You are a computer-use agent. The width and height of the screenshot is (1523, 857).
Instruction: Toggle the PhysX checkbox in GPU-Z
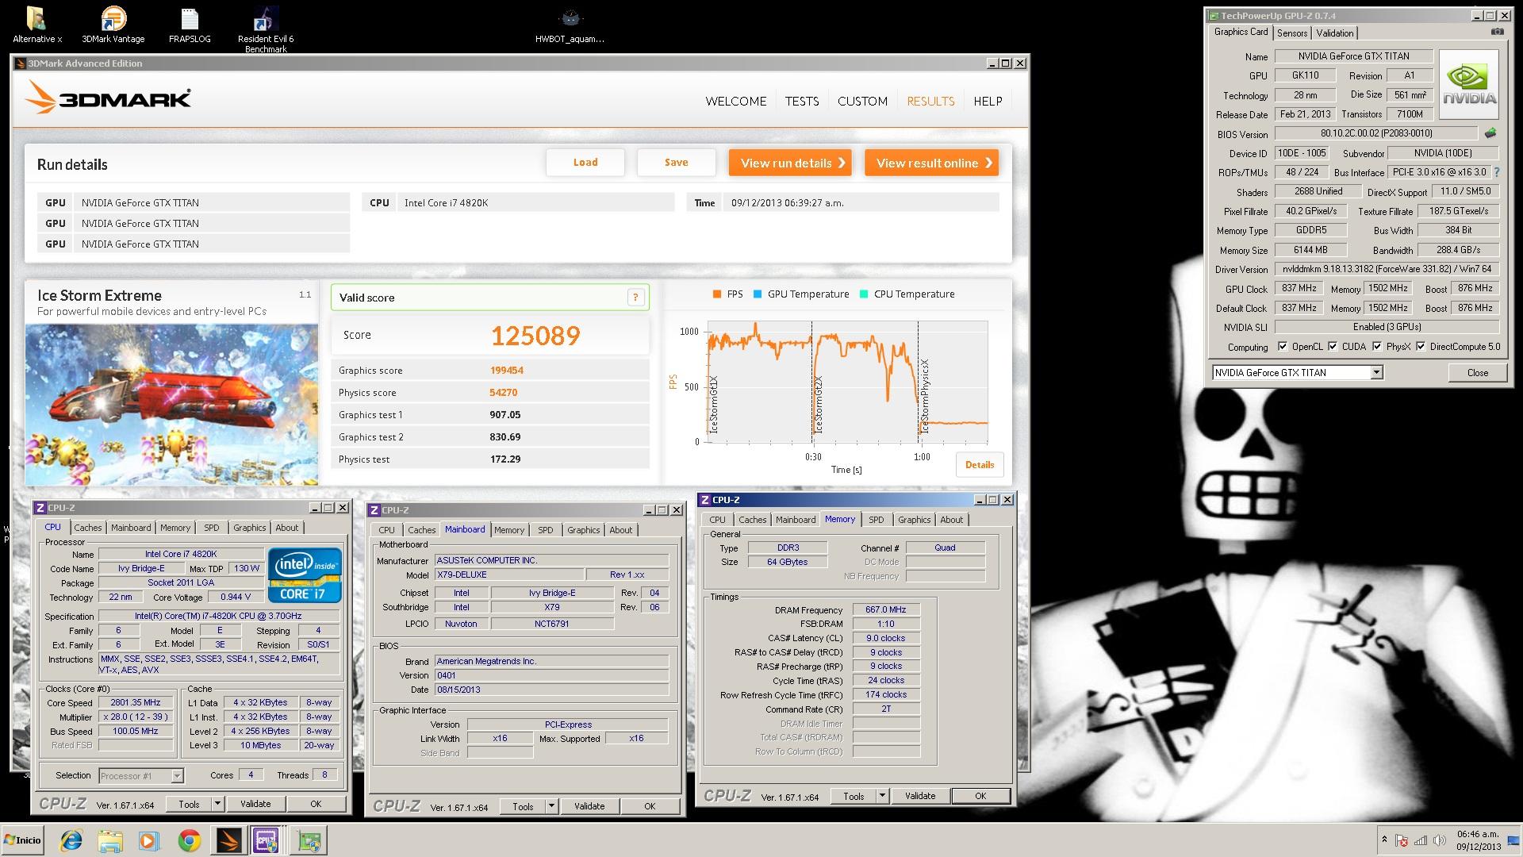point(1377,347)
